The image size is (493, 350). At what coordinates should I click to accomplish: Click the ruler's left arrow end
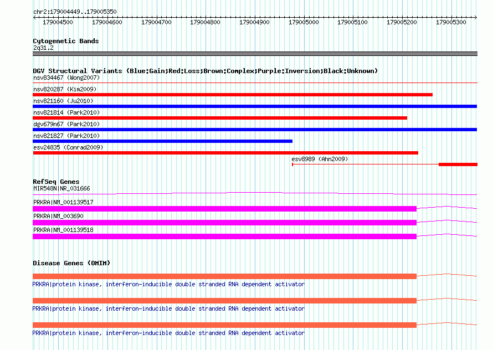point(34,17)
